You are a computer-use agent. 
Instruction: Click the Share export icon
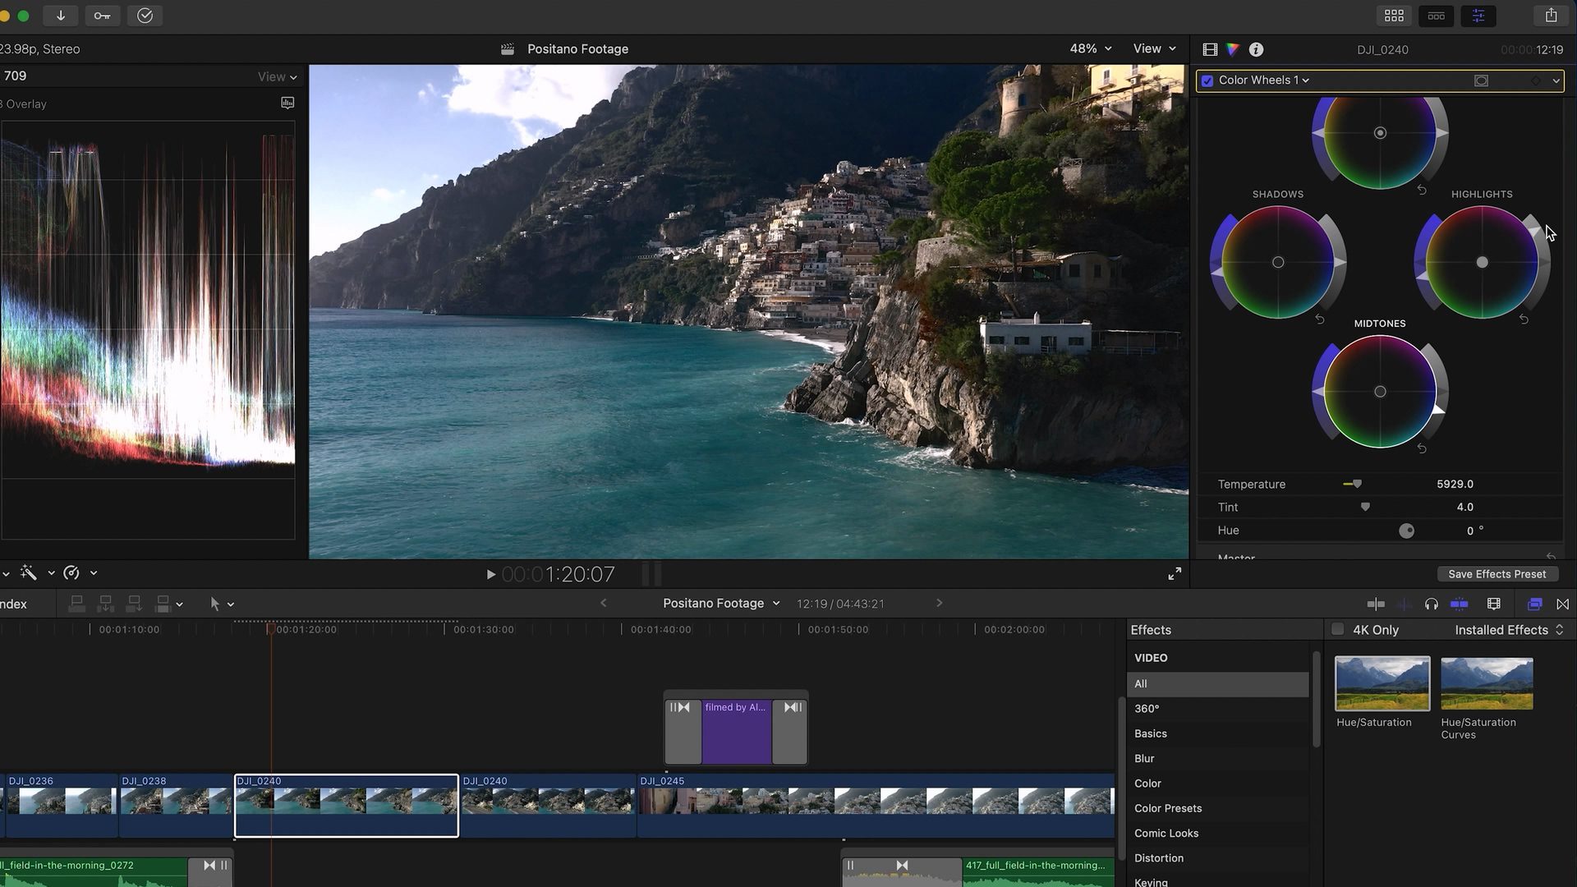[x=1551, y=16]
